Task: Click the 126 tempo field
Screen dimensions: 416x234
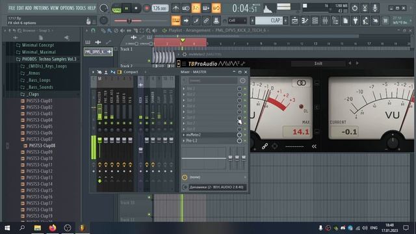Action: click(x=160, y=8)
